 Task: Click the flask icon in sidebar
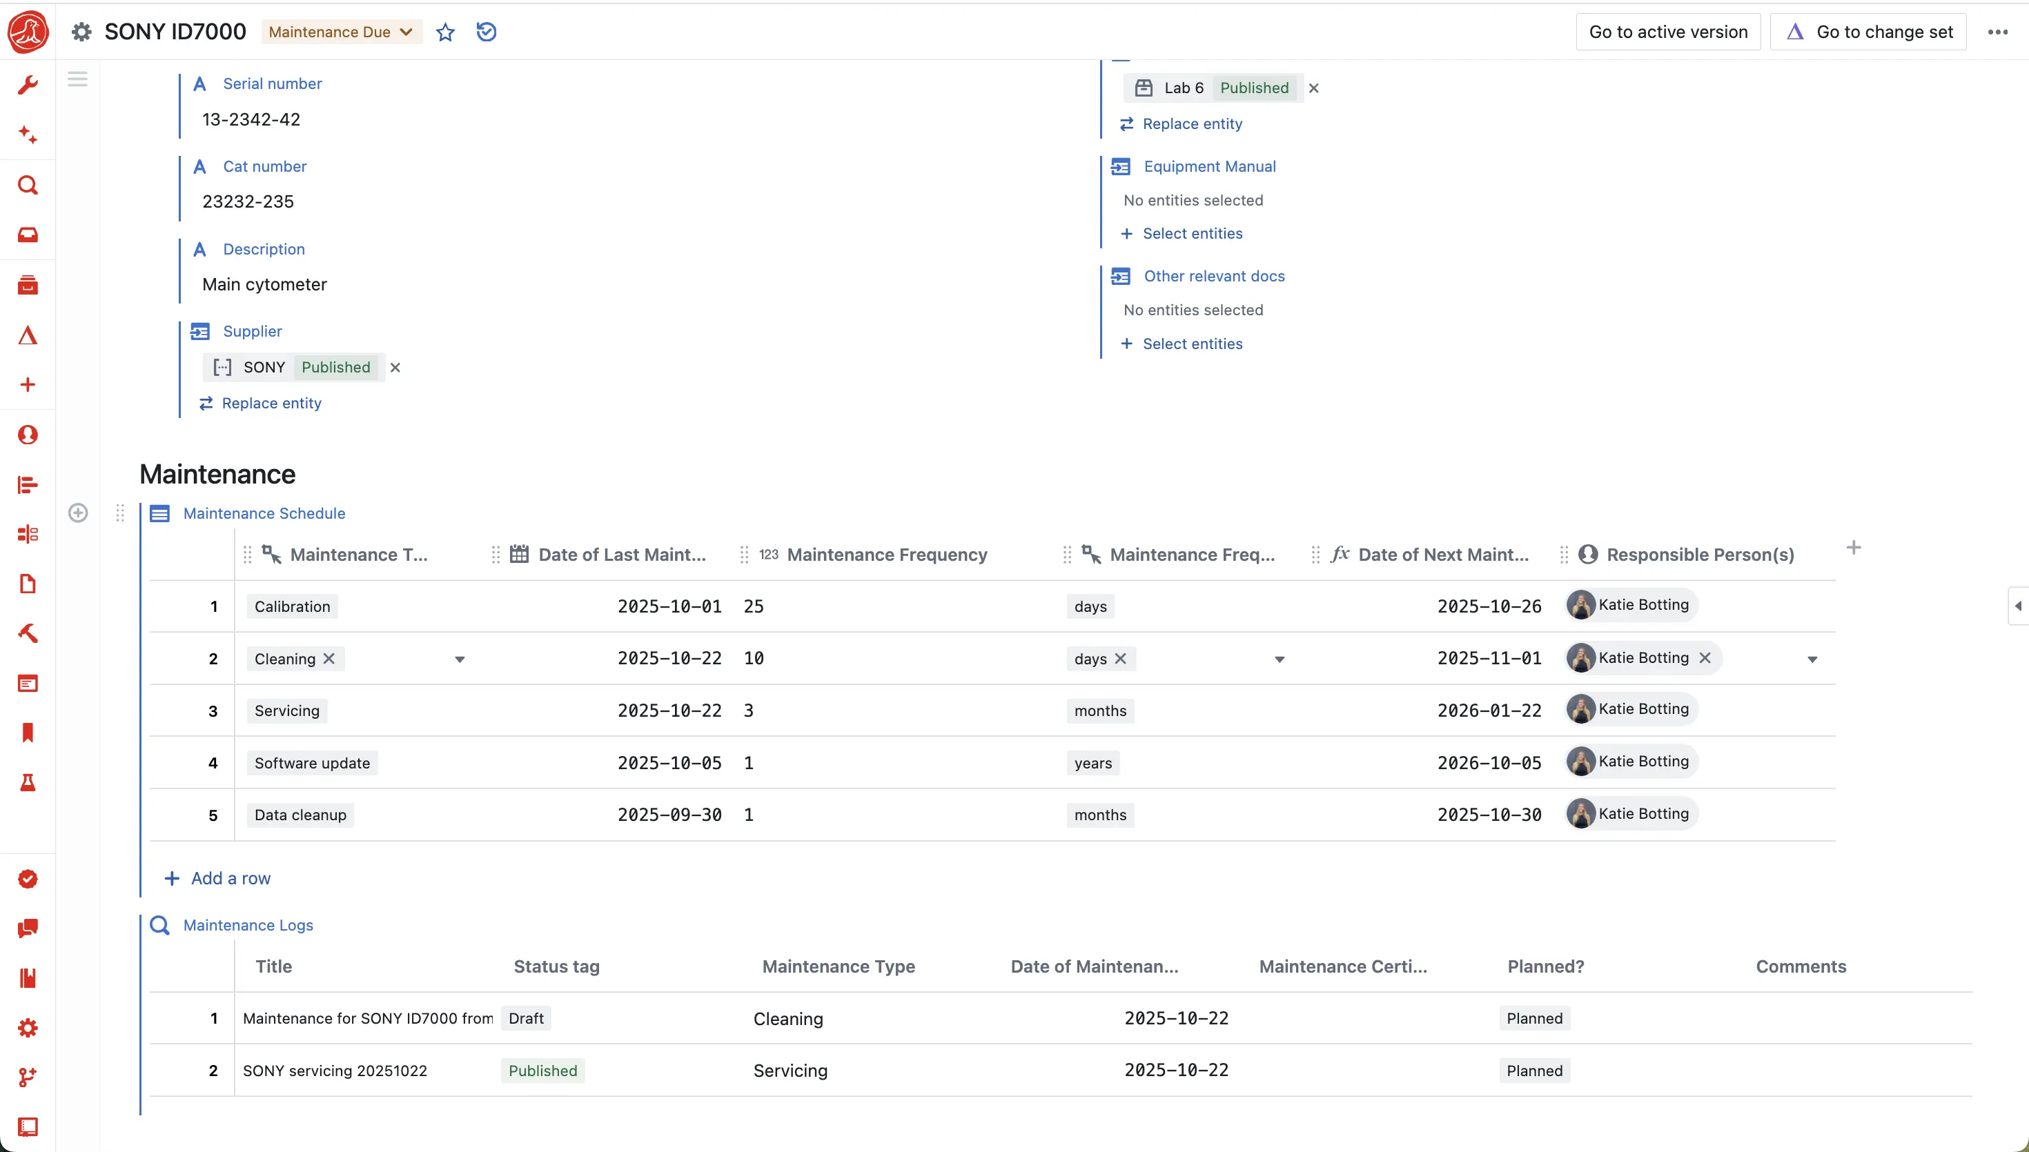click(x=28, y=782)
